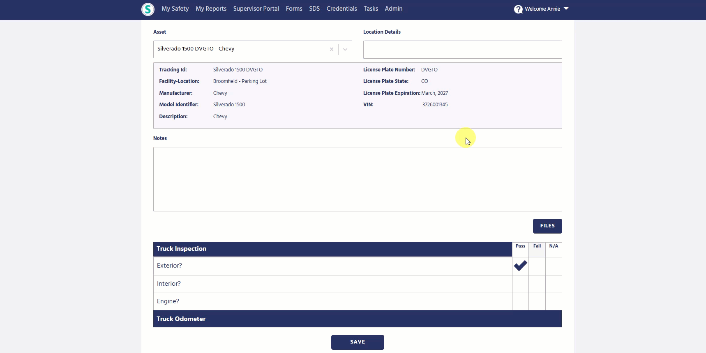Click the green S logo icon

click(148, 9)
